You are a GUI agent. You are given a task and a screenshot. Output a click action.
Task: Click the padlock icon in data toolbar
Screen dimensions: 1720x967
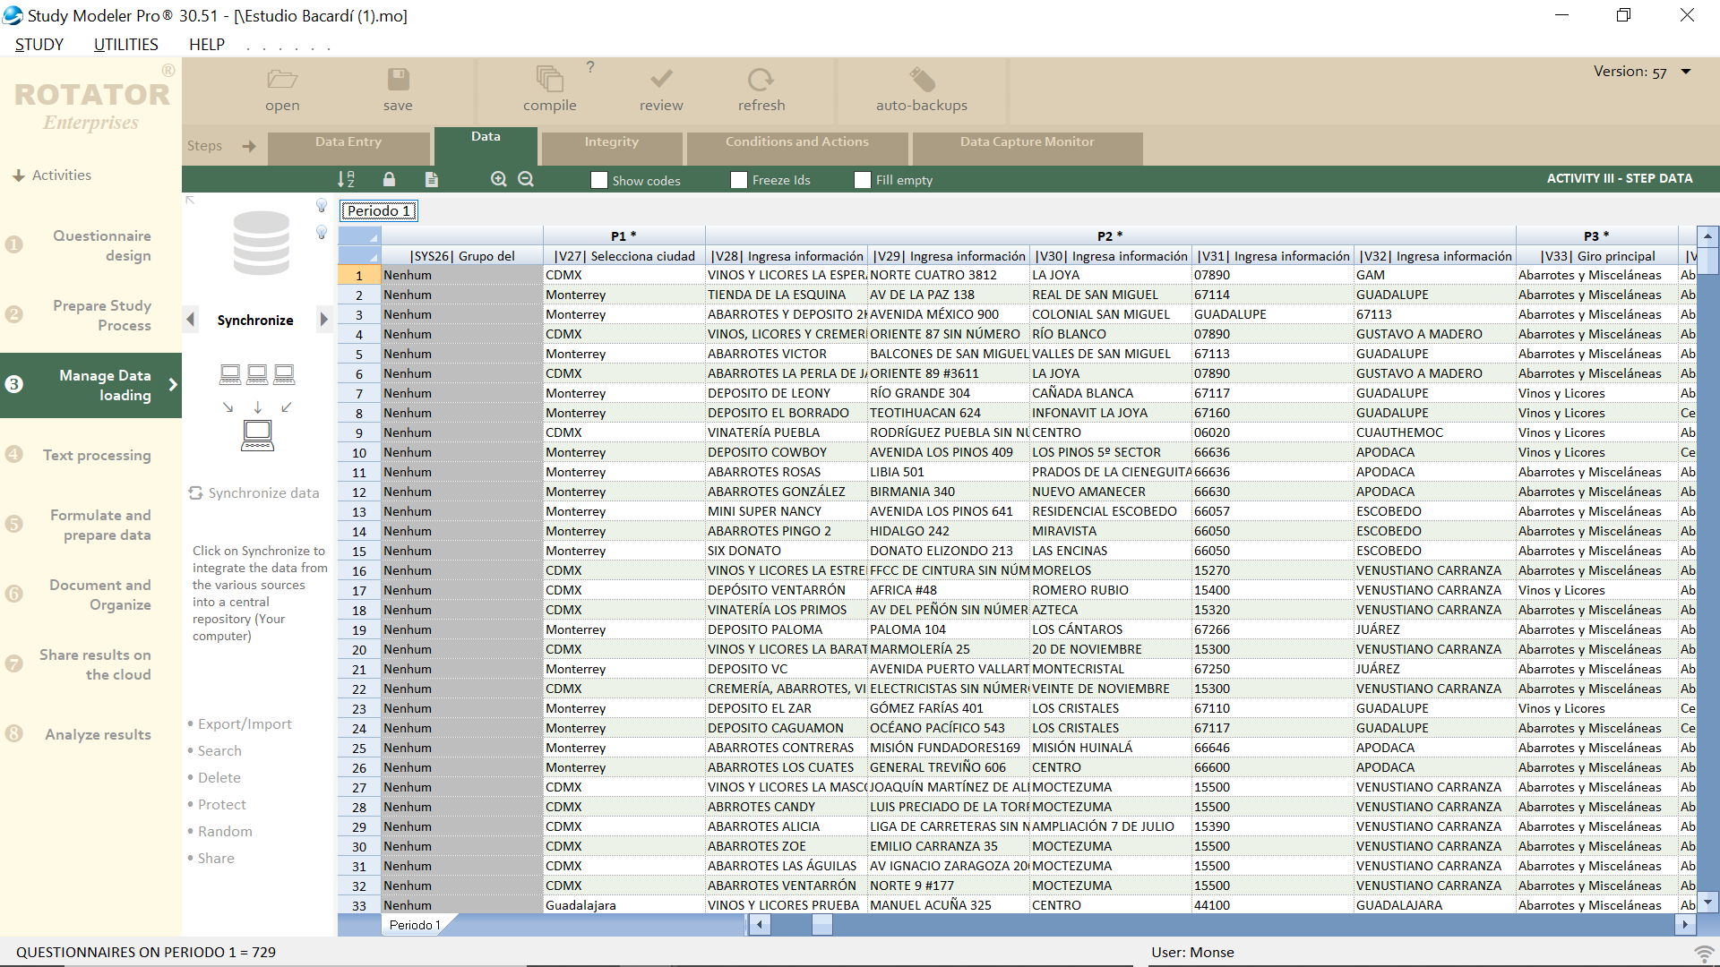(389, 179)
